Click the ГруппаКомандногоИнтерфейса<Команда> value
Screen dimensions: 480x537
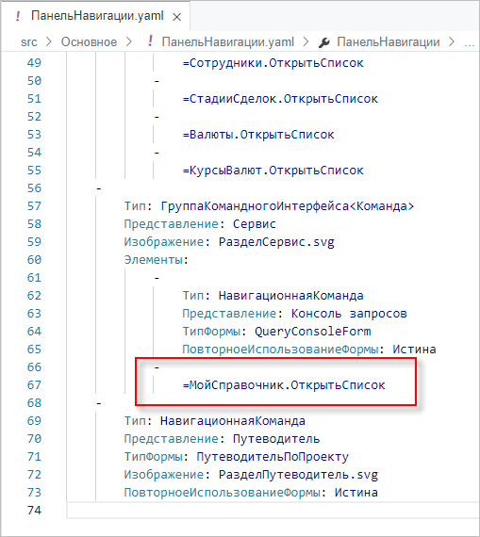coord(288,205)
